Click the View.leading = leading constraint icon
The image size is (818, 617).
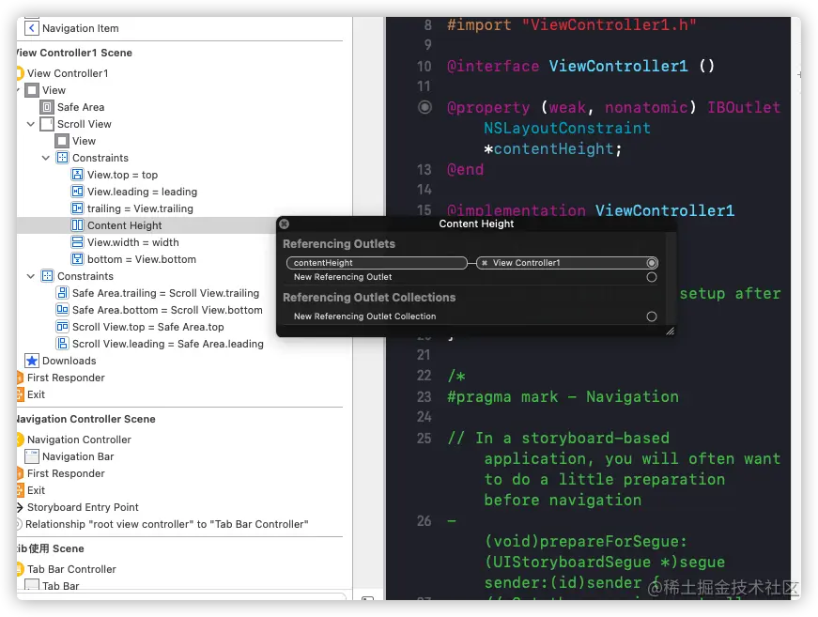pos(78,192)
